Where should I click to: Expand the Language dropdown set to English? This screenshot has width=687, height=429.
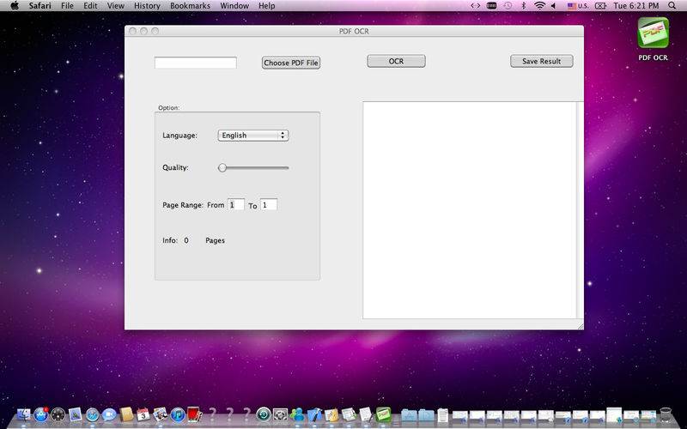click(252, 136)
